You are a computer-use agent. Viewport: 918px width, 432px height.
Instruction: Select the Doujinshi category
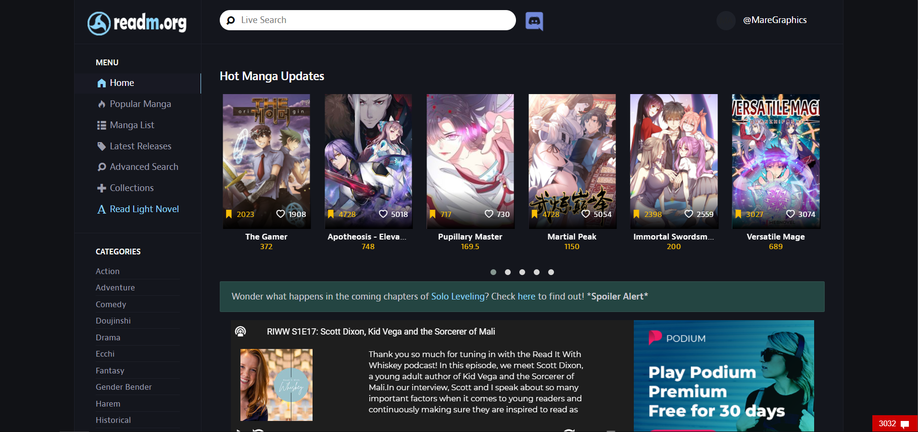click(113, 321)
